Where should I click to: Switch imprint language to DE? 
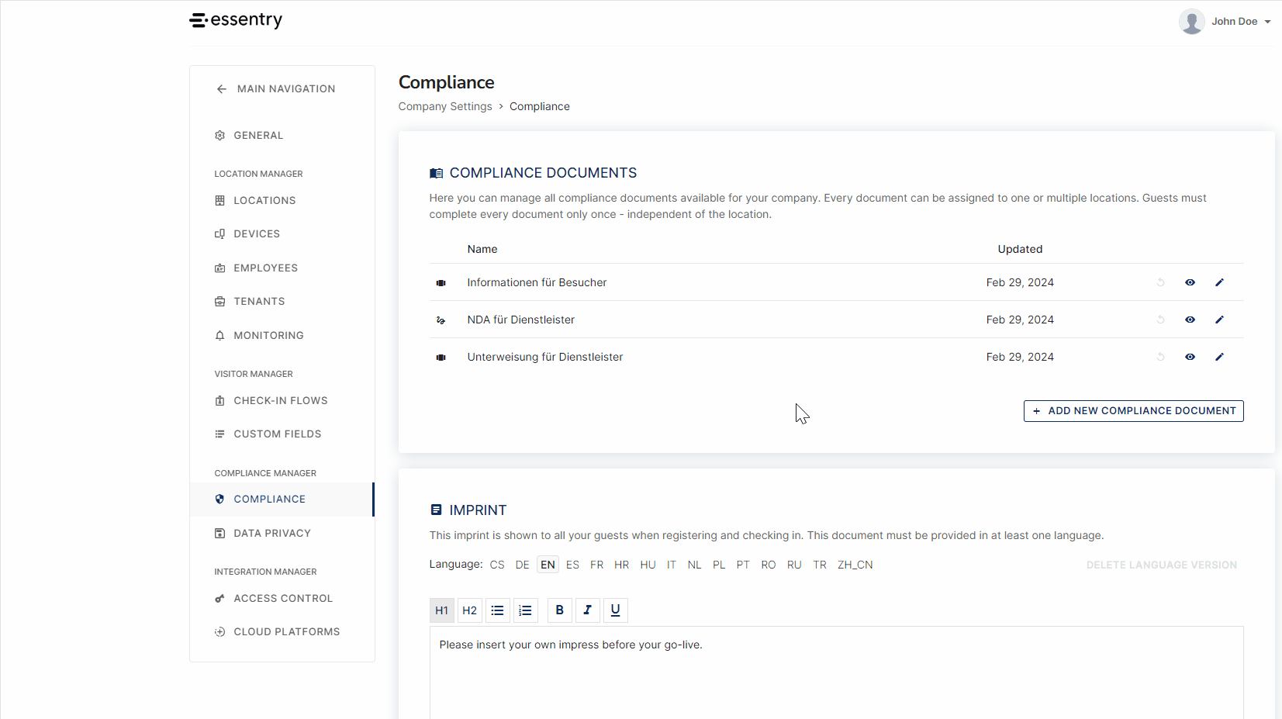click(x=523, y=565)
